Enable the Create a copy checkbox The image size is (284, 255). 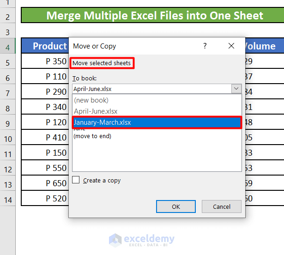[x=76, y=180]
